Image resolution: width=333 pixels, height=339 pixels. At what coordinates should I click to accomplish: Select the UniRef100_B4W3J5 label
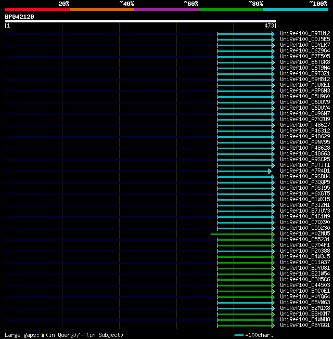click(305, 257)
